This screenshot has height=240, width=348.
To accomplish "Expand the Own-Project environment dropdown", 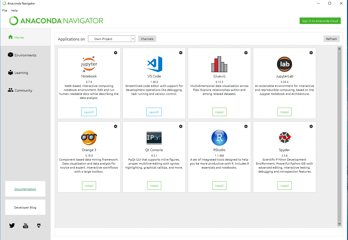I will pyautogui.click(x=133, y=39).
